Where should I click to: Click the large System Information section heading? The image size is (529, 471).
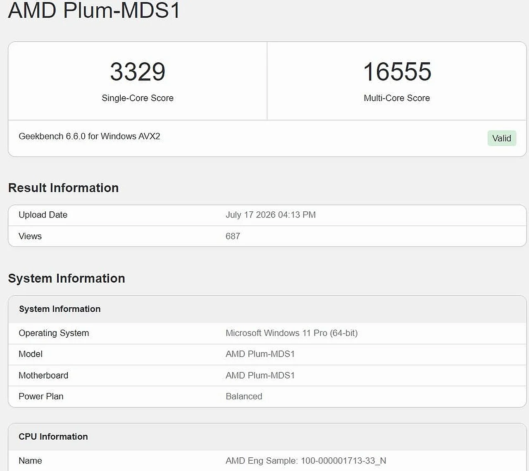(x=67, y=278)
